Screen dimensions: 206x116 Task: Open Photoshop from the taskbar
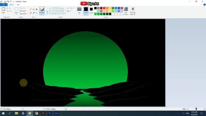coord(50,113)
